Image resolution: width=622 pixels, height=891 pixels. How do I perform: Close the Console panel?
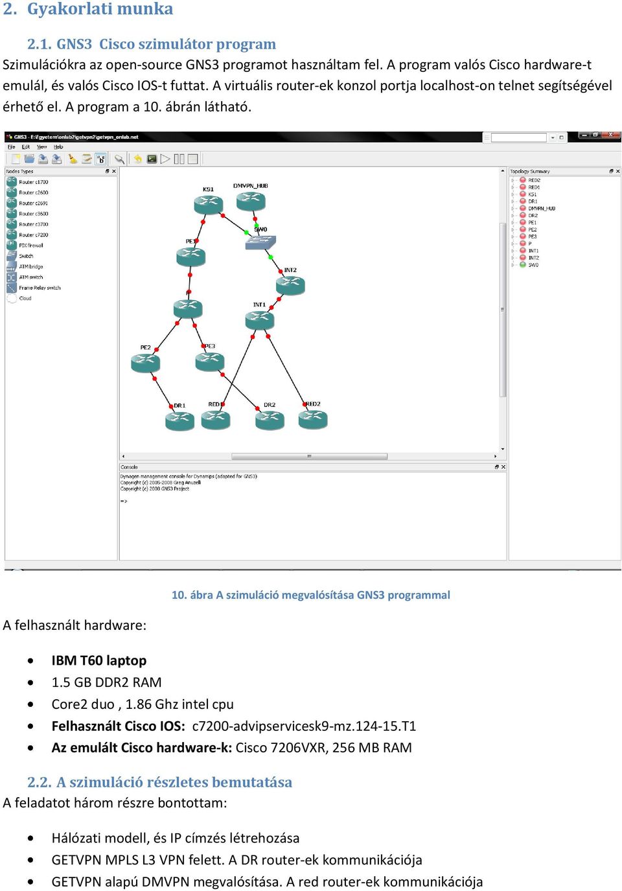[503, 467]
